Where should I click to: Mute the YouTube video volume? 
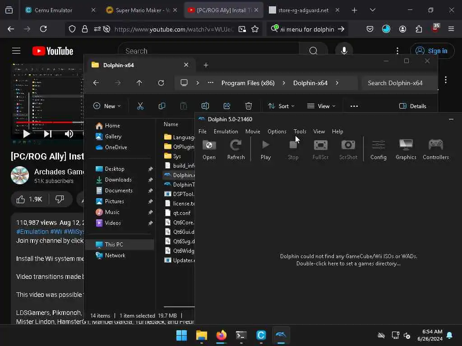pos(69,134)
